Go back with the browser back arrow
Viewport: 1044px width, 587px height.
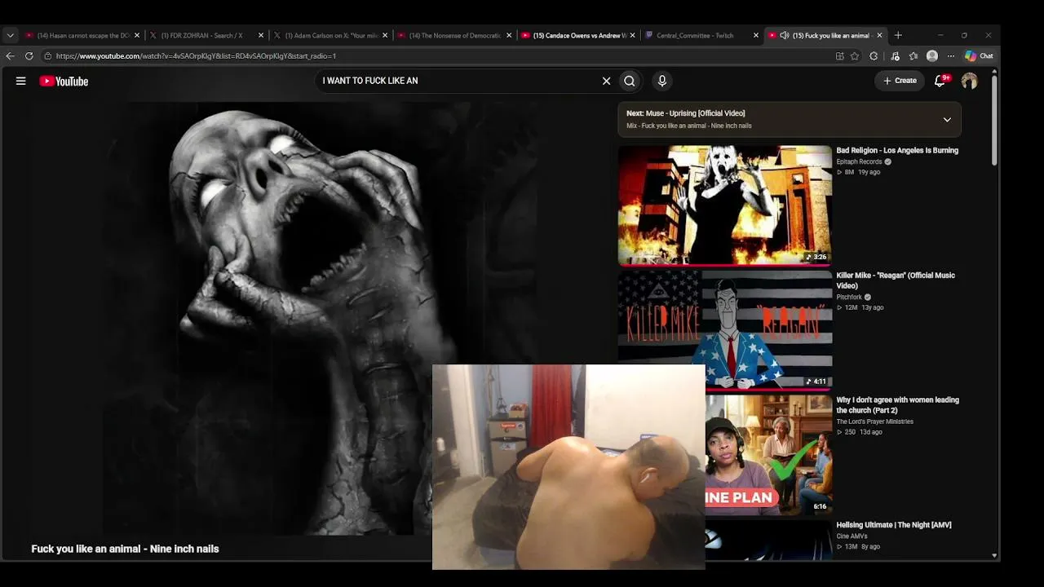click(x=10, y=56)
